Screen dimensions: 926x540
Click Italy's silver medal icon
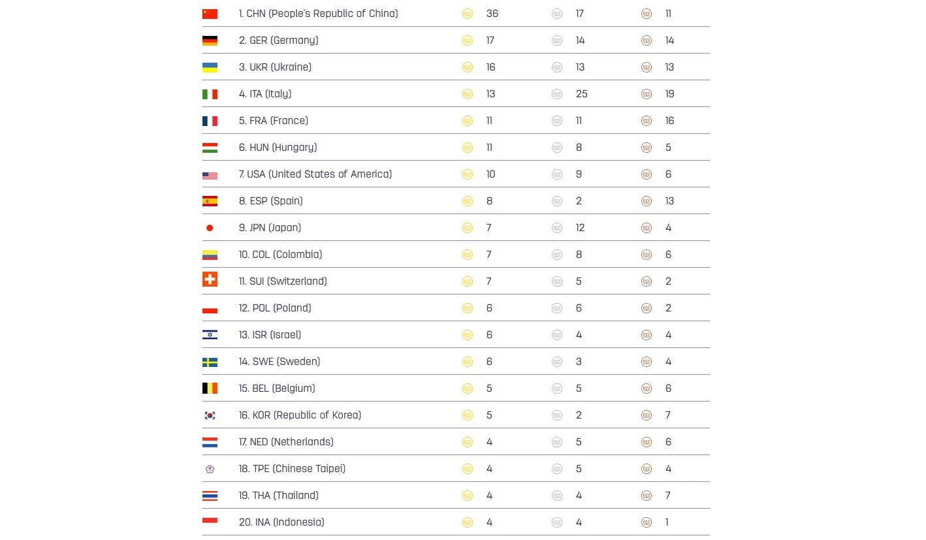557,94
